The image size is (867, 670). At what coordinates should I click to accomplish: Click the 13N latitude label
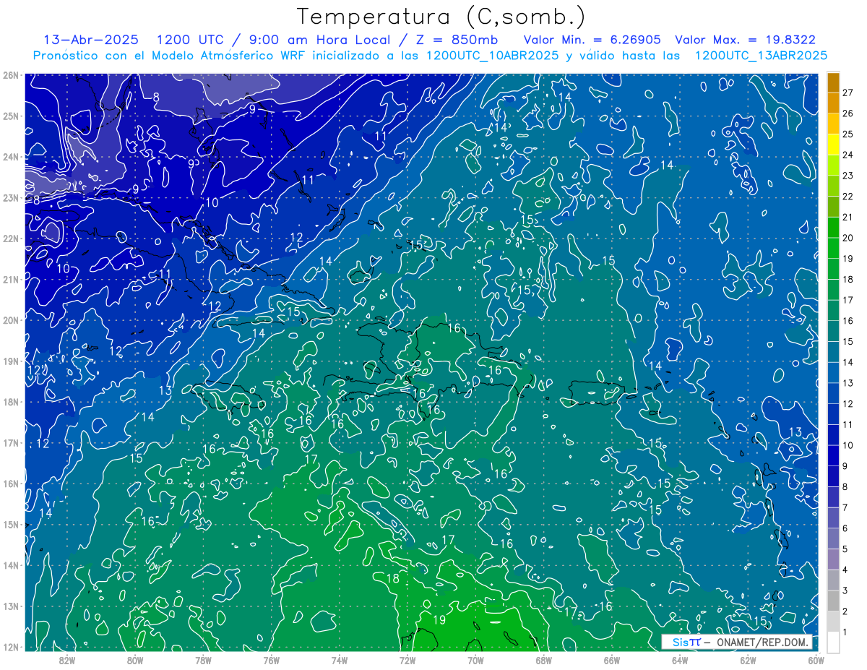(x=10, y=606)
